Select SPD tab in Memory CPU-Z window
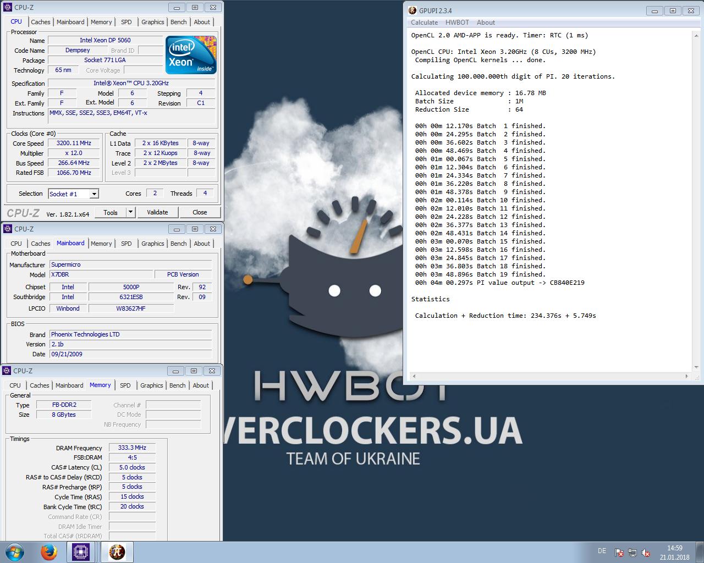 (125, 385)
